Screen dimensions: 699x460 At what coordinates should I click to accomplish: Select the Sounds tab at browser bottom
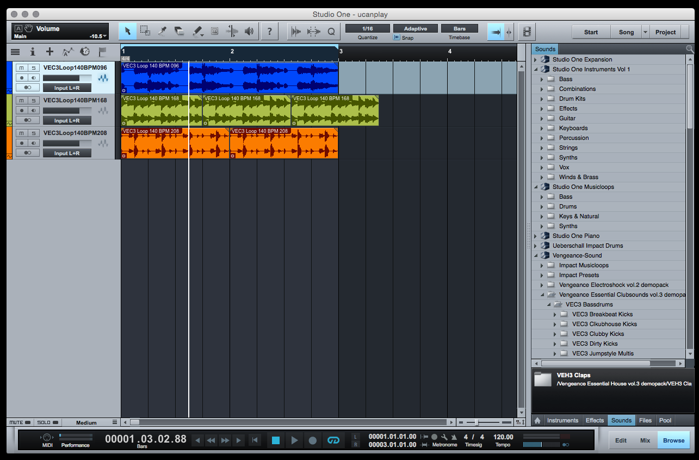click(x=621, y=420)
